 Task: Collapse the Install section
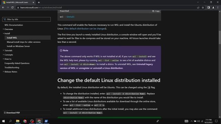pos(7,33)
